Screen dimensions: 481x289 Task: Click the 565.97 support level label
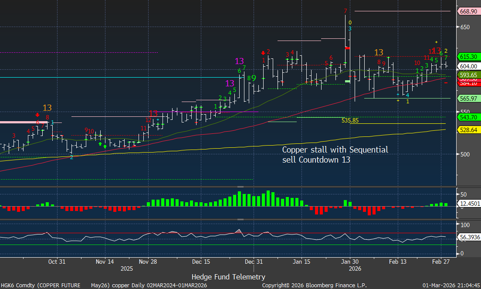point(468,99)
